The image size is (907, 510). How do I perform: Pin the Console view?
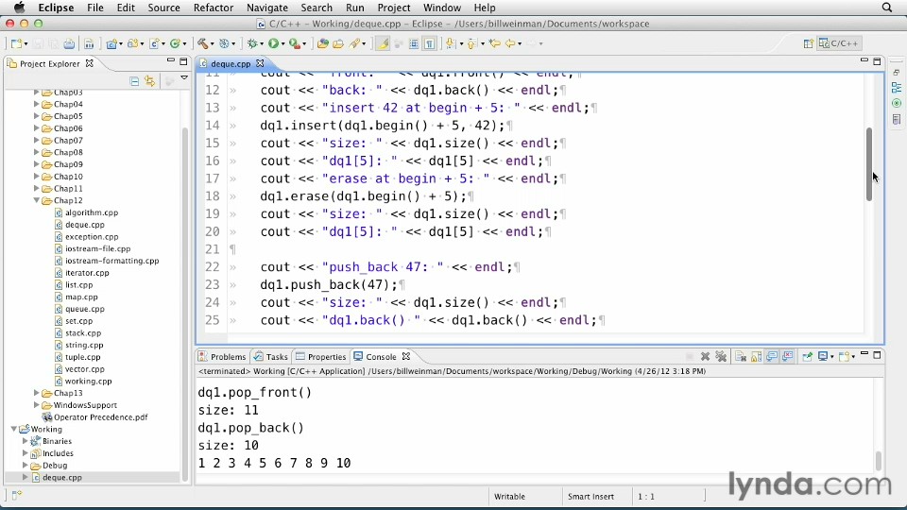tap(807, 357)
